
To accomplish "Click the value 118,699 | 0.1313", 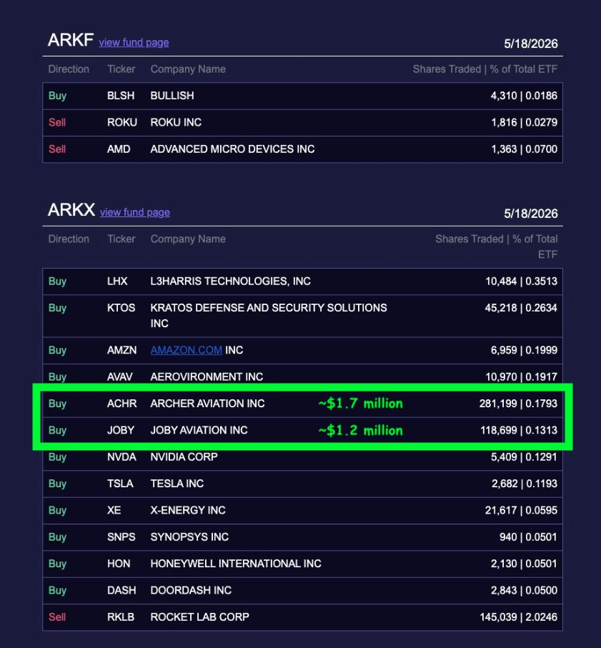I will (x=519, y=430).
